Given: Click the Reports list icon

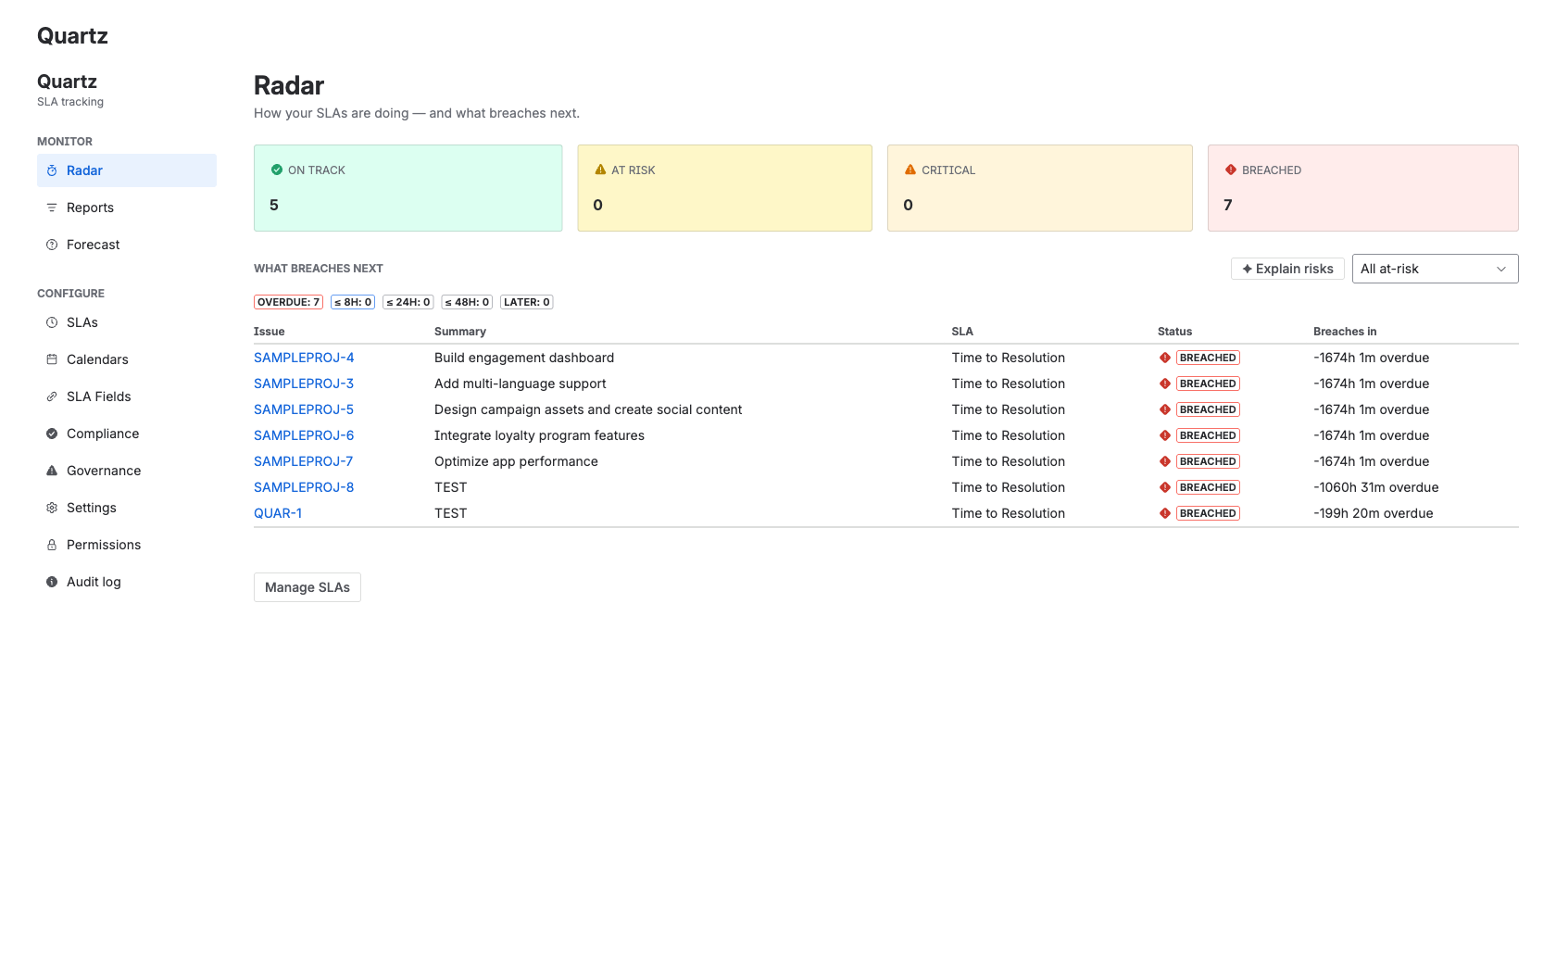Looking at the screenshot, I should [52, 208].
